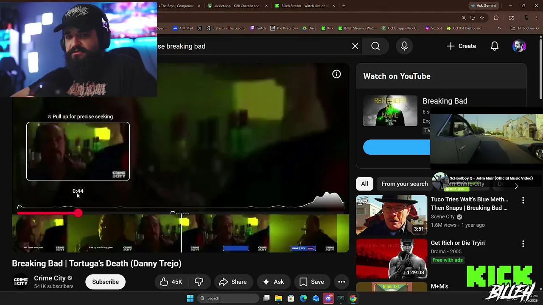Image resolution: width=543 pixels, height=305 pixels.
Task: Open KickBot Dashboard bookmark
Action: (464, 28)
